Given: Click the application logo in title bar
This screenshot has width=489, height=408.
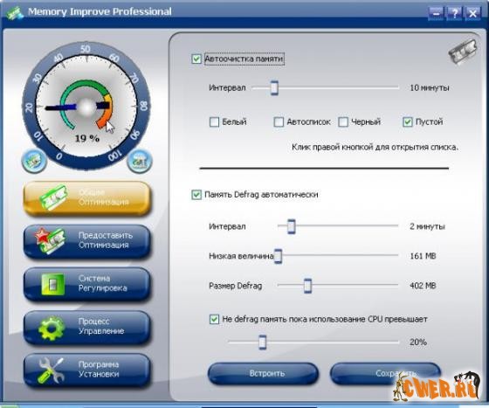Looking at the screenshot, I should [x=15, y=13].
